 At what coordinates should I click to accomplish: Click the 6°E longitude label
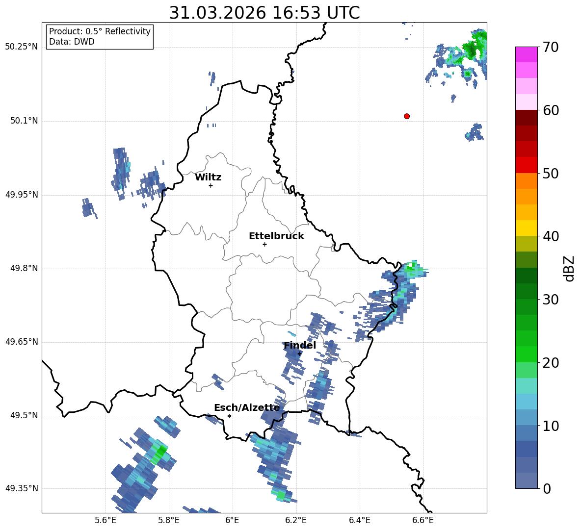[232, 520]
